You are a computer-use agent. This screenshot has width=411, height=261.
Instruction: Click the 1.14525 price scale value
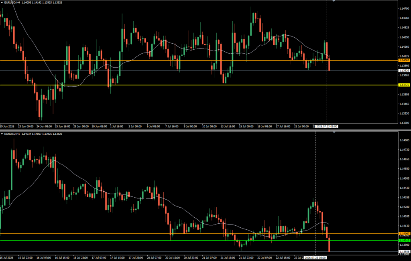pyautogui.click(x=404, y=28)
